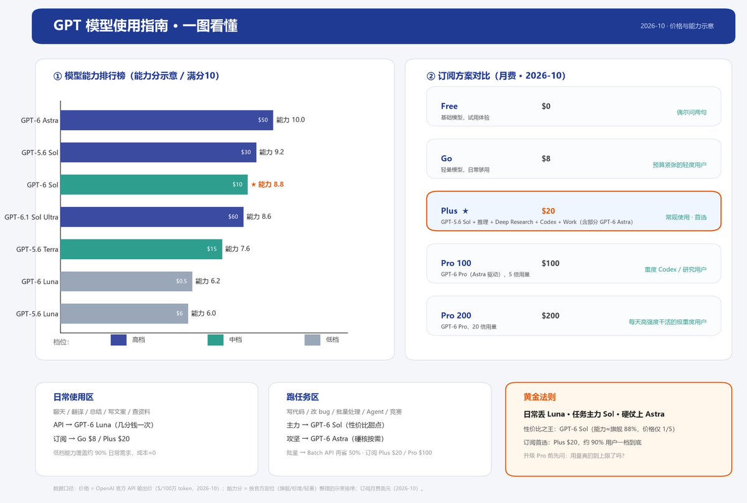Click the 日常丢 Luna · 任务主力 Sol rule line

pyautogui.click(x=594, y=414)
